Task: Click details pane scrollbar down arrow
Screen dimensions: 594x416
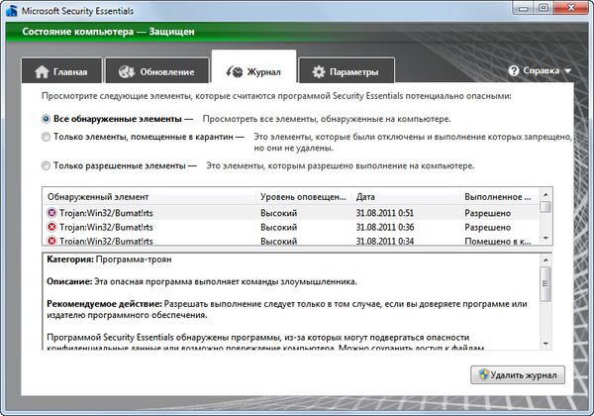Action: (545, 344)
